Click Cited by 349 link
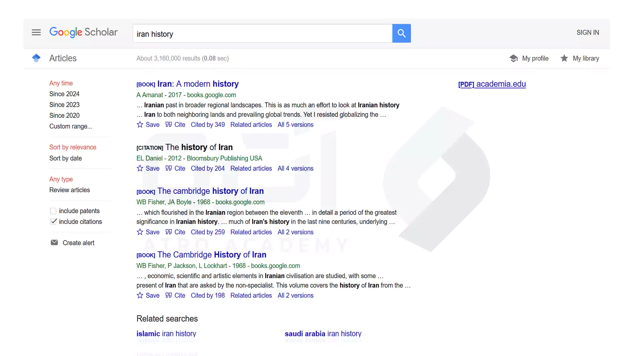Screen dimensions: 633x356 (x=207, y=125)
